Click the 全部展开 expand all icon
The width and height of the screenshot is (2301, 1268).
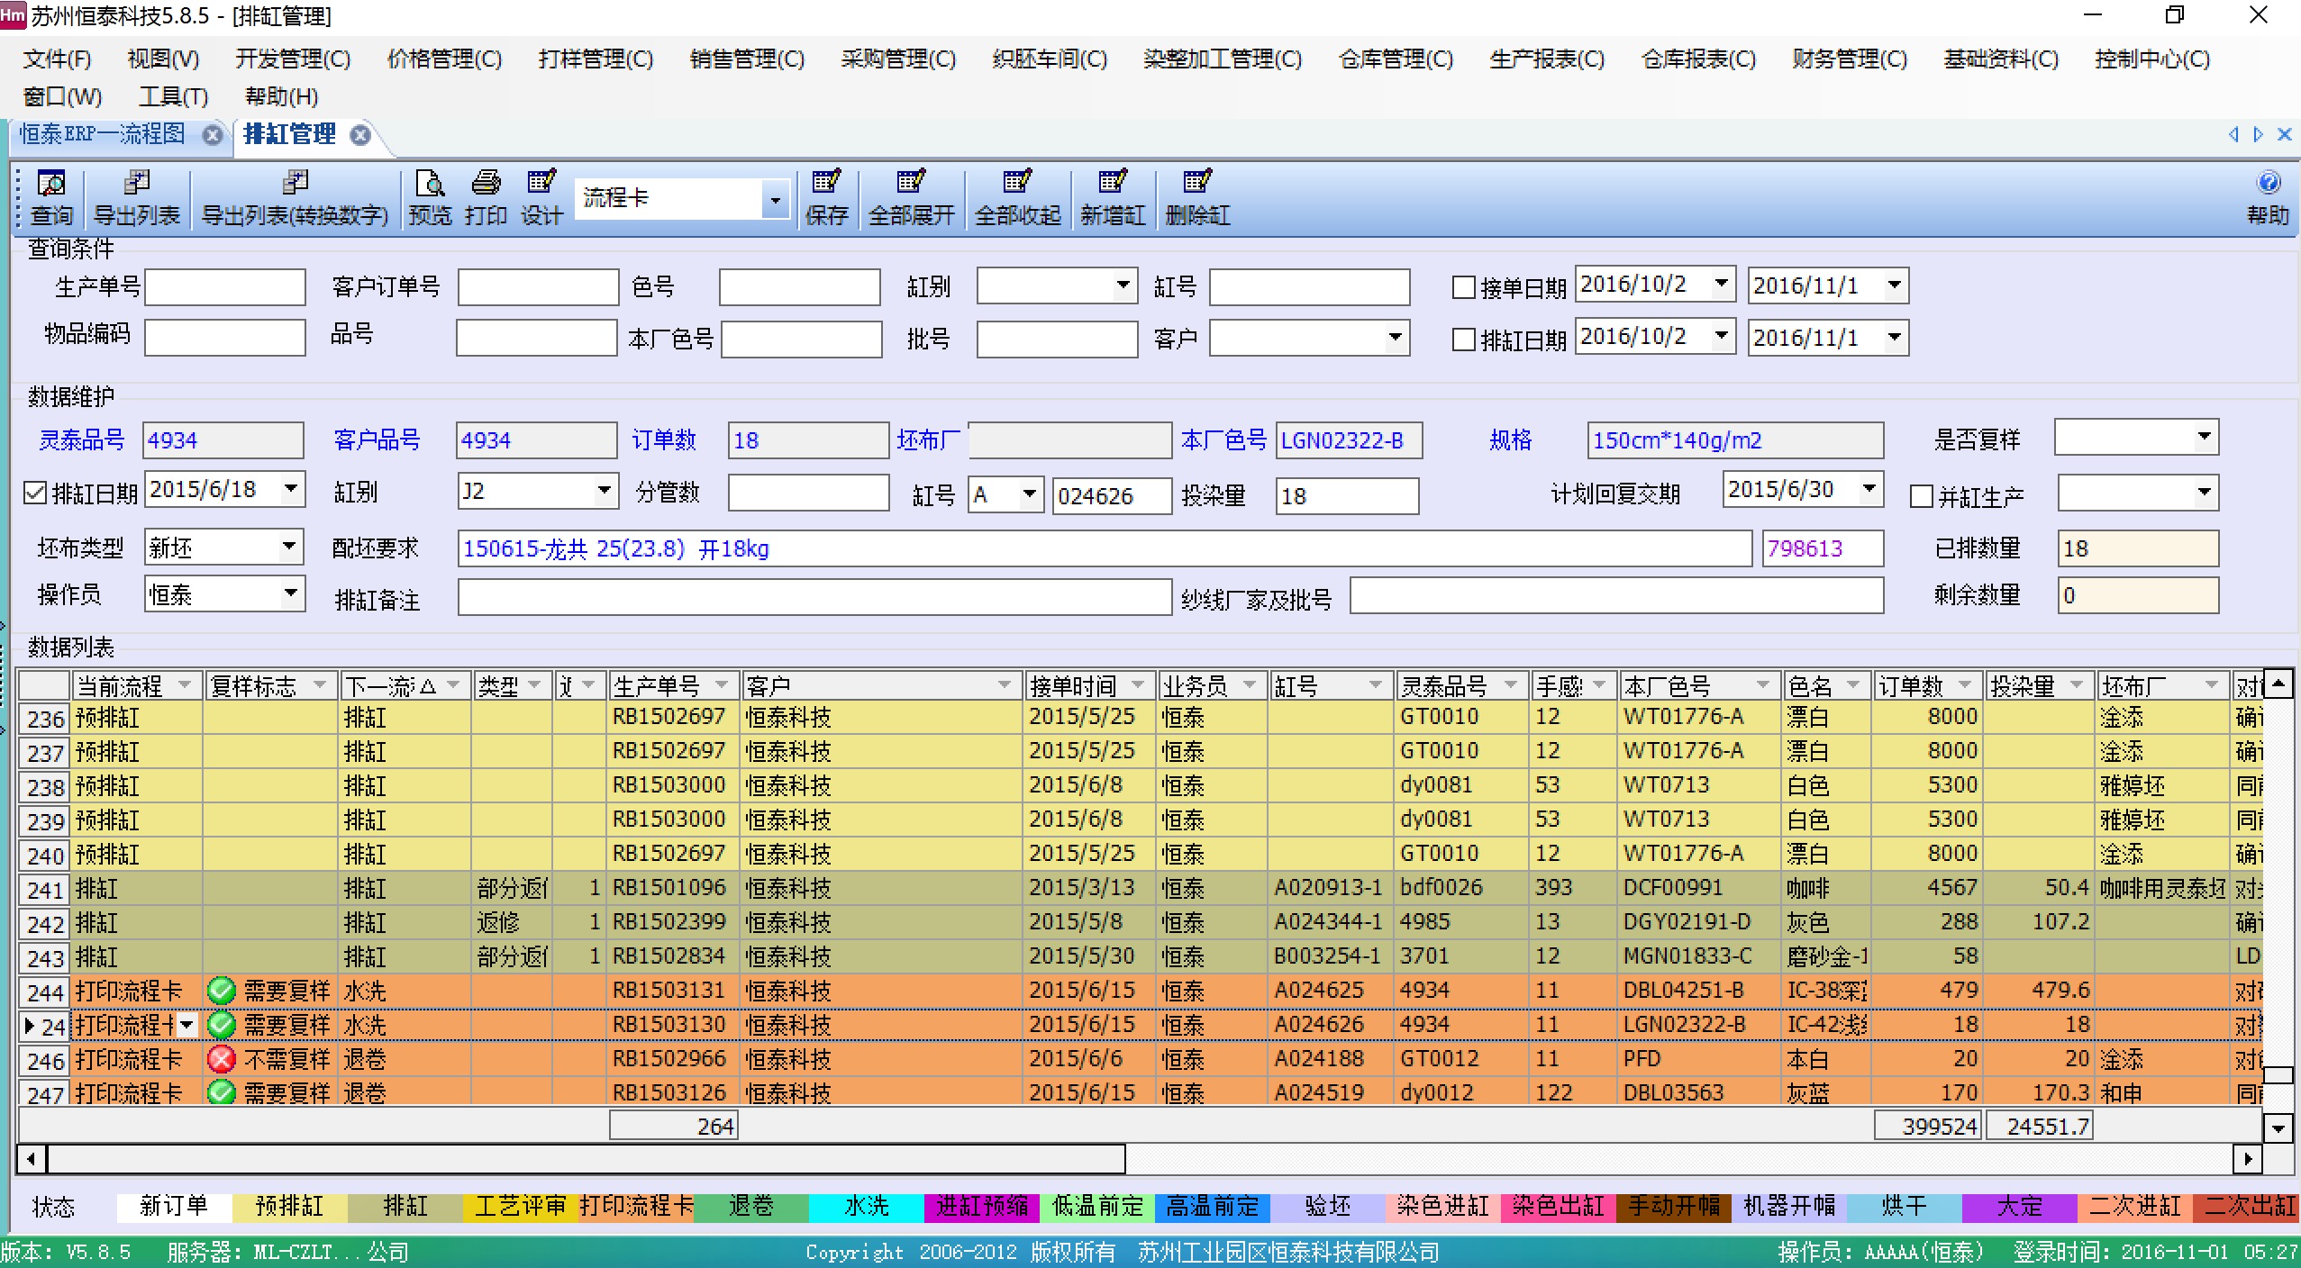point(911,198)
